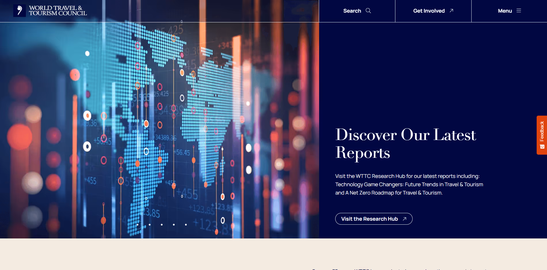Use carousel dots to change hero slide

click(x=161, y=225)
